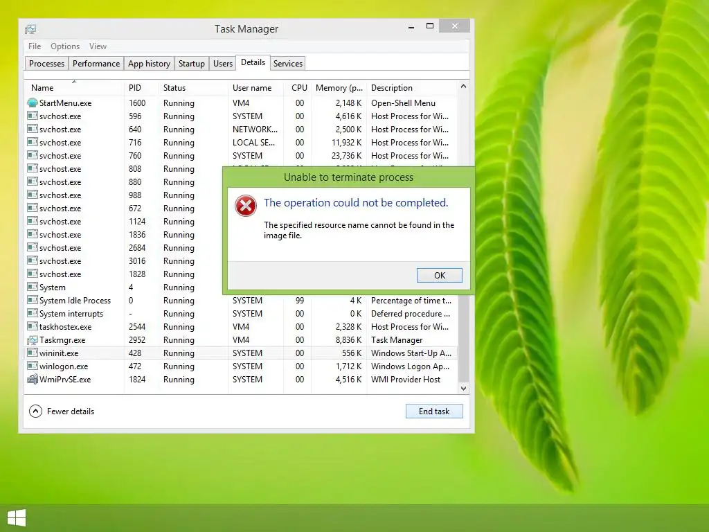Switch to the Services tab
The height and width of the screenshot is (532, 709).
287,63
